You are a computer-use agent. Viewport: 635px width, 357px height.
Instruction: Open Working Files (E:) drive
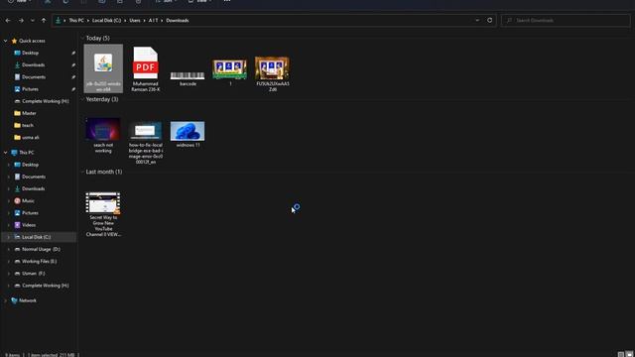coord(39,262)
